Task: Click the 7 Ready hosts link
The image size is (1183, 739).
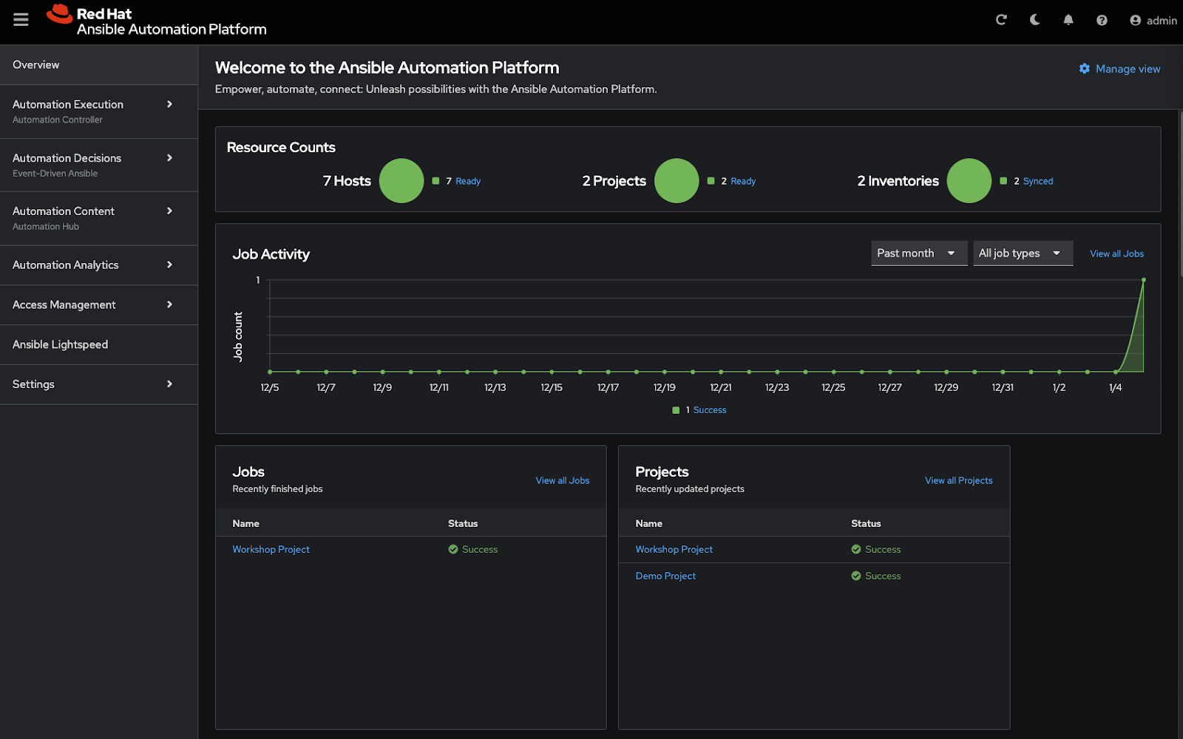Action: 467,181
